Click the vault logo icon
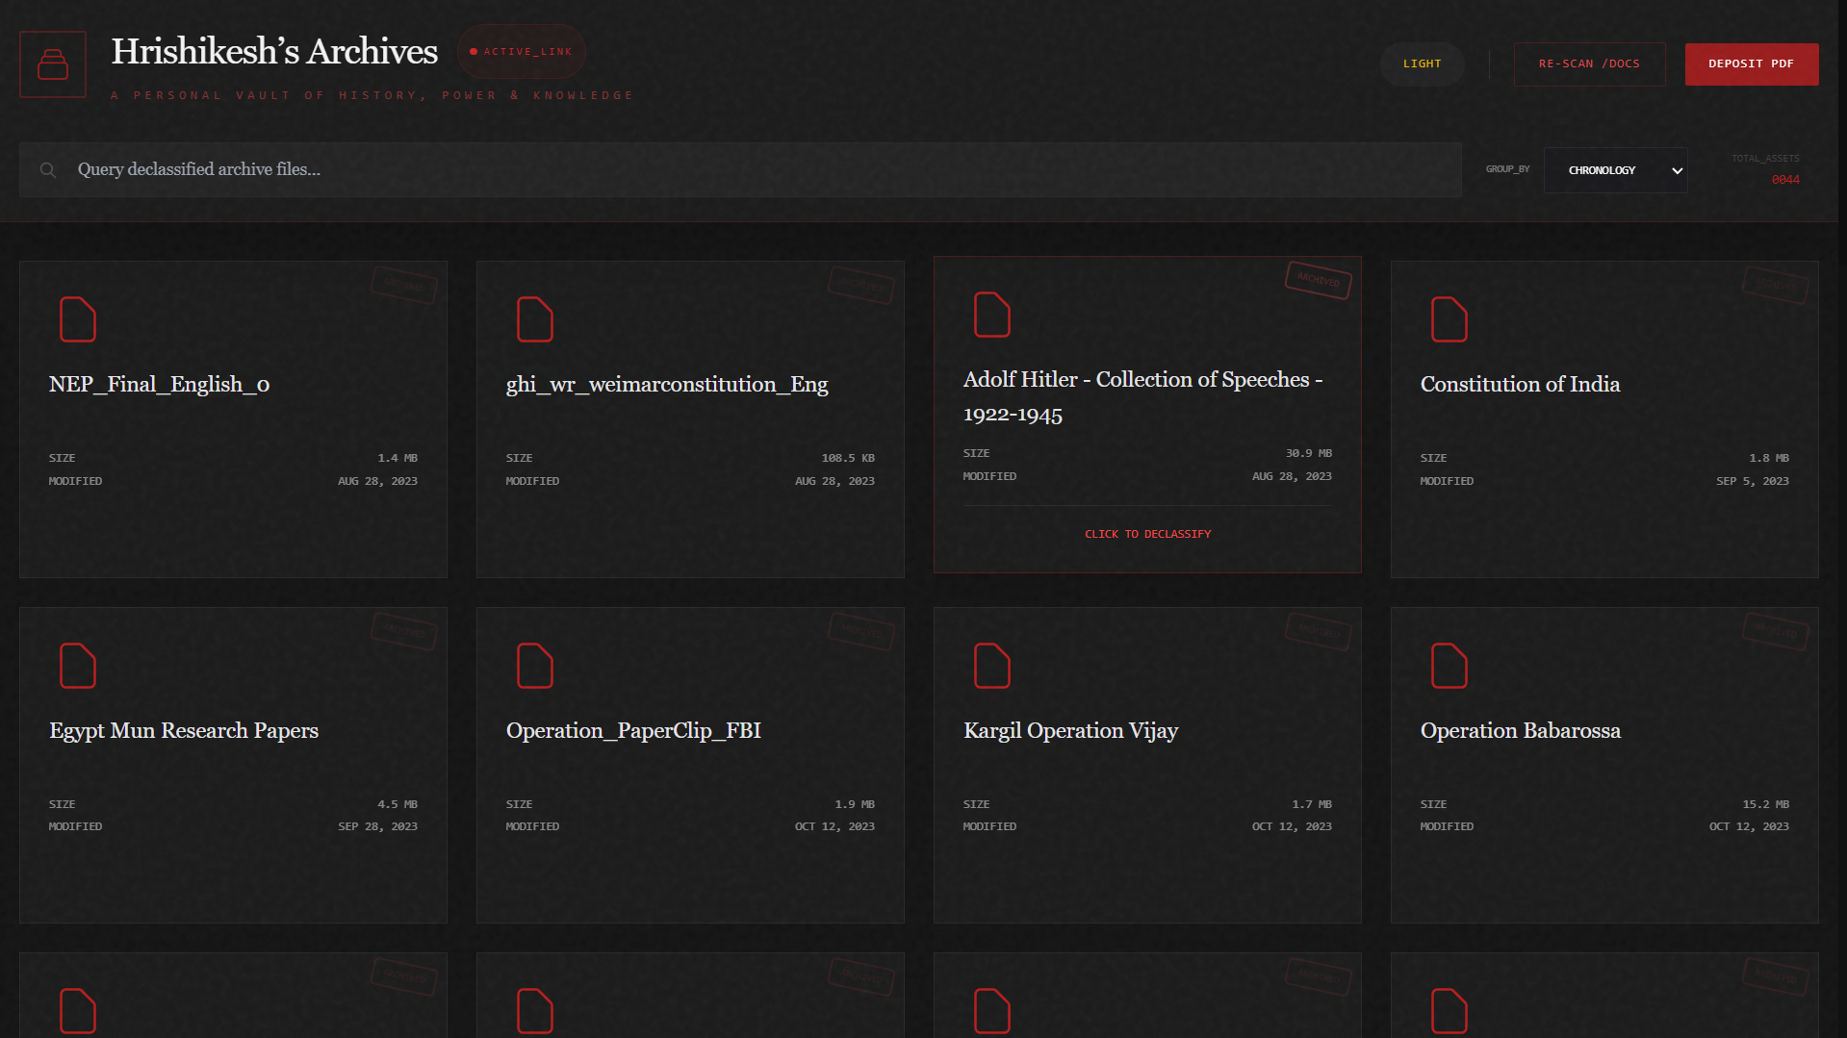The width and height of the screenshot is (1847, 1038). click(x=52, y=63)
